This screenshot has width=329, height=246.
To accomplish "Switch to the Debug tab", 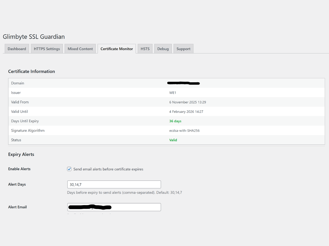I will (x=163, y=49).
